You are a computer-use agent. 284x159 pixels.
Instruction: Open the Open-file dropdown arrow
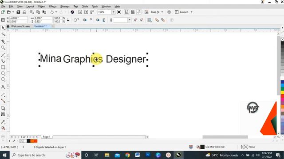point(13,12)
